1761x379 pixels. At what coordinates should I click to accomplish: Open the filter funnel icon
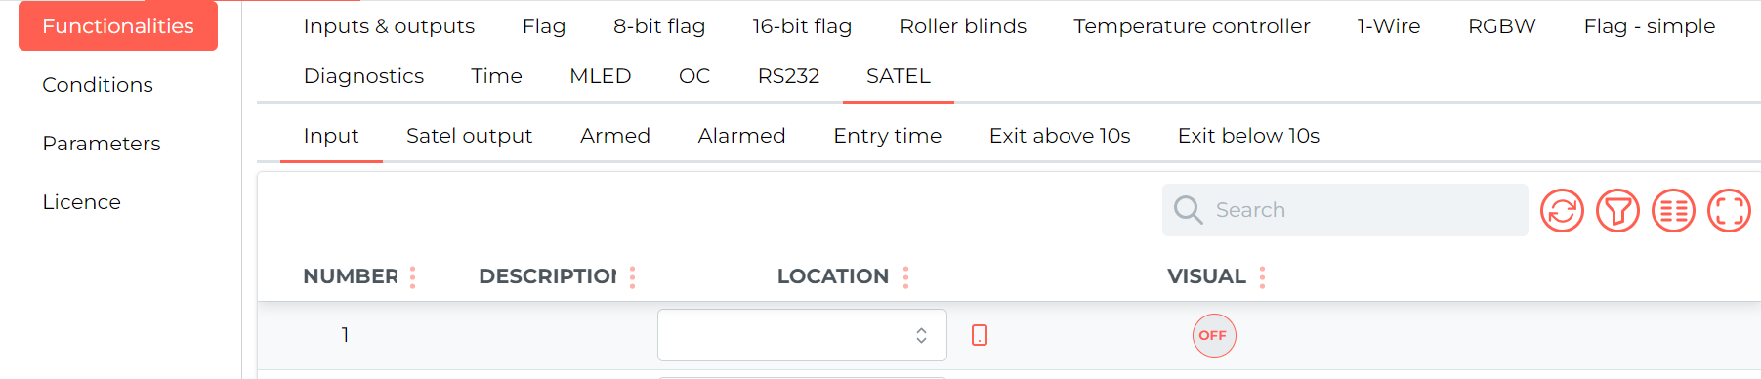[x=1617, y=210]
